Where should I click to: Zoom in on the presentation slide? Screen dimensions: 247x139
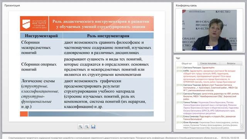coord(81,127)
